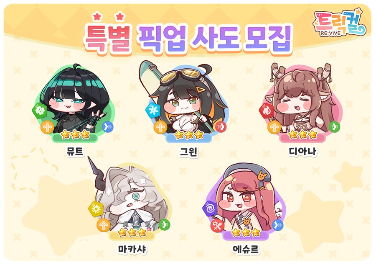
Task: Click the 특별 픽업 사도 모집 title
Action: click(188, 38)
